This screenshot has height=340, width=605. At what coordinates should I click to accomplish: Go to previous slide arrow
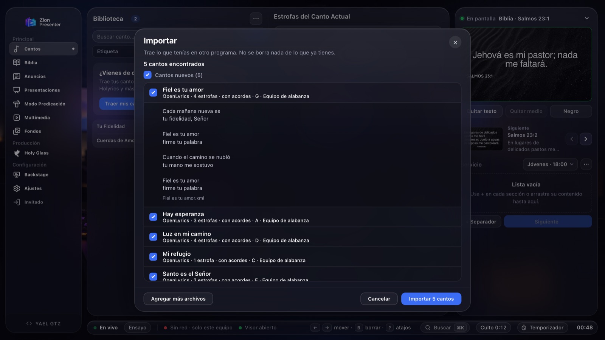[x=572, y=139]
